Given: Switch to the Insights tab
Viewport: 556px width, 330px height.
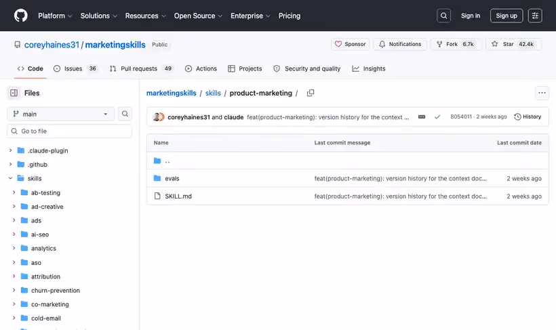Looking at the screenshot, I should coord(368,68).
